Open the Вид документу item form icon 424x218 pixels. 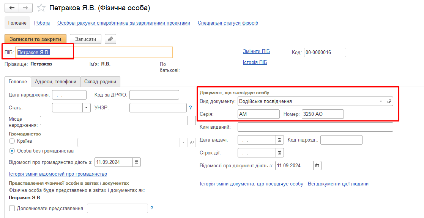pos(389,101)
